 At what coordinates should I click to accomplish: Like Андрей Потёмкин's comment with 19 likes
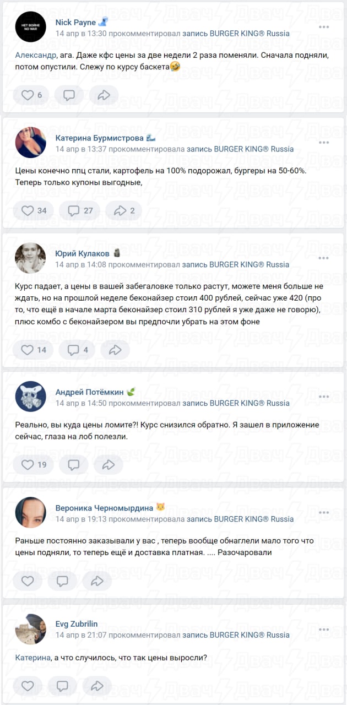pyautogui.click(x=34, y=465)
